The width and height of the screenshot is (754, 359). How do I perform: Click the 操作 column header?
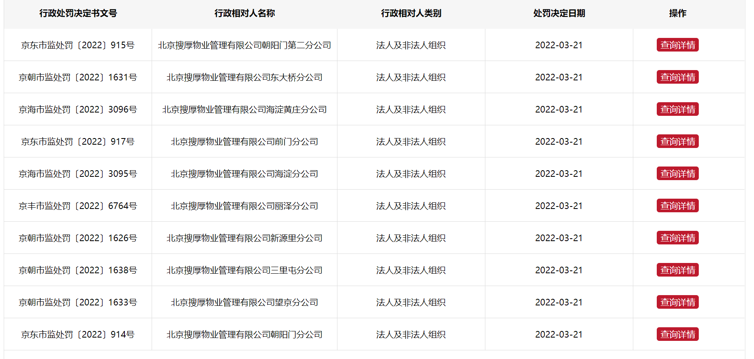677,13
